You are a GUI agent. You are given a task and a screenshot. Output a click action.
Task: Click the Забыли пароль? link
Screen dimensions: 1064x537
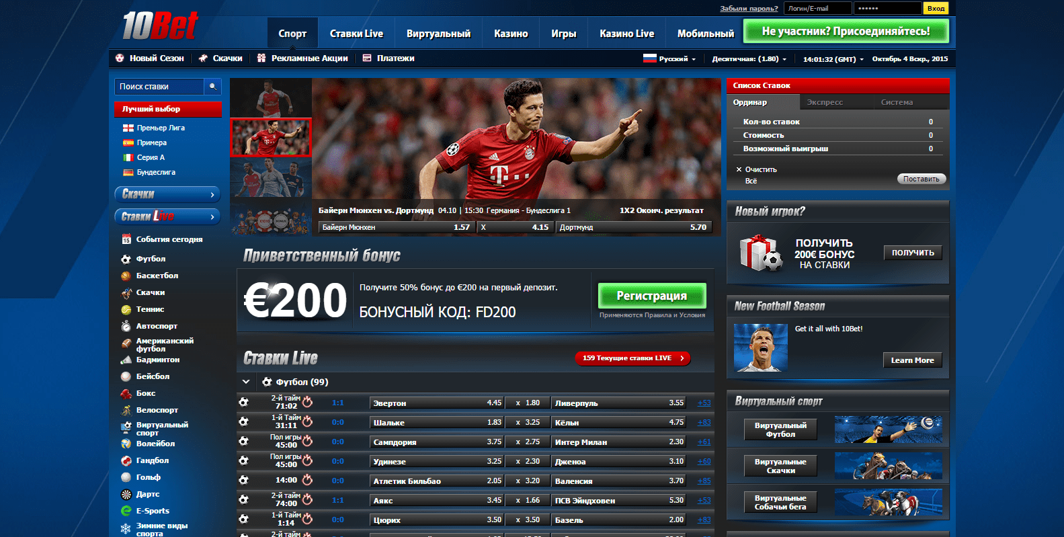point(749,8)
